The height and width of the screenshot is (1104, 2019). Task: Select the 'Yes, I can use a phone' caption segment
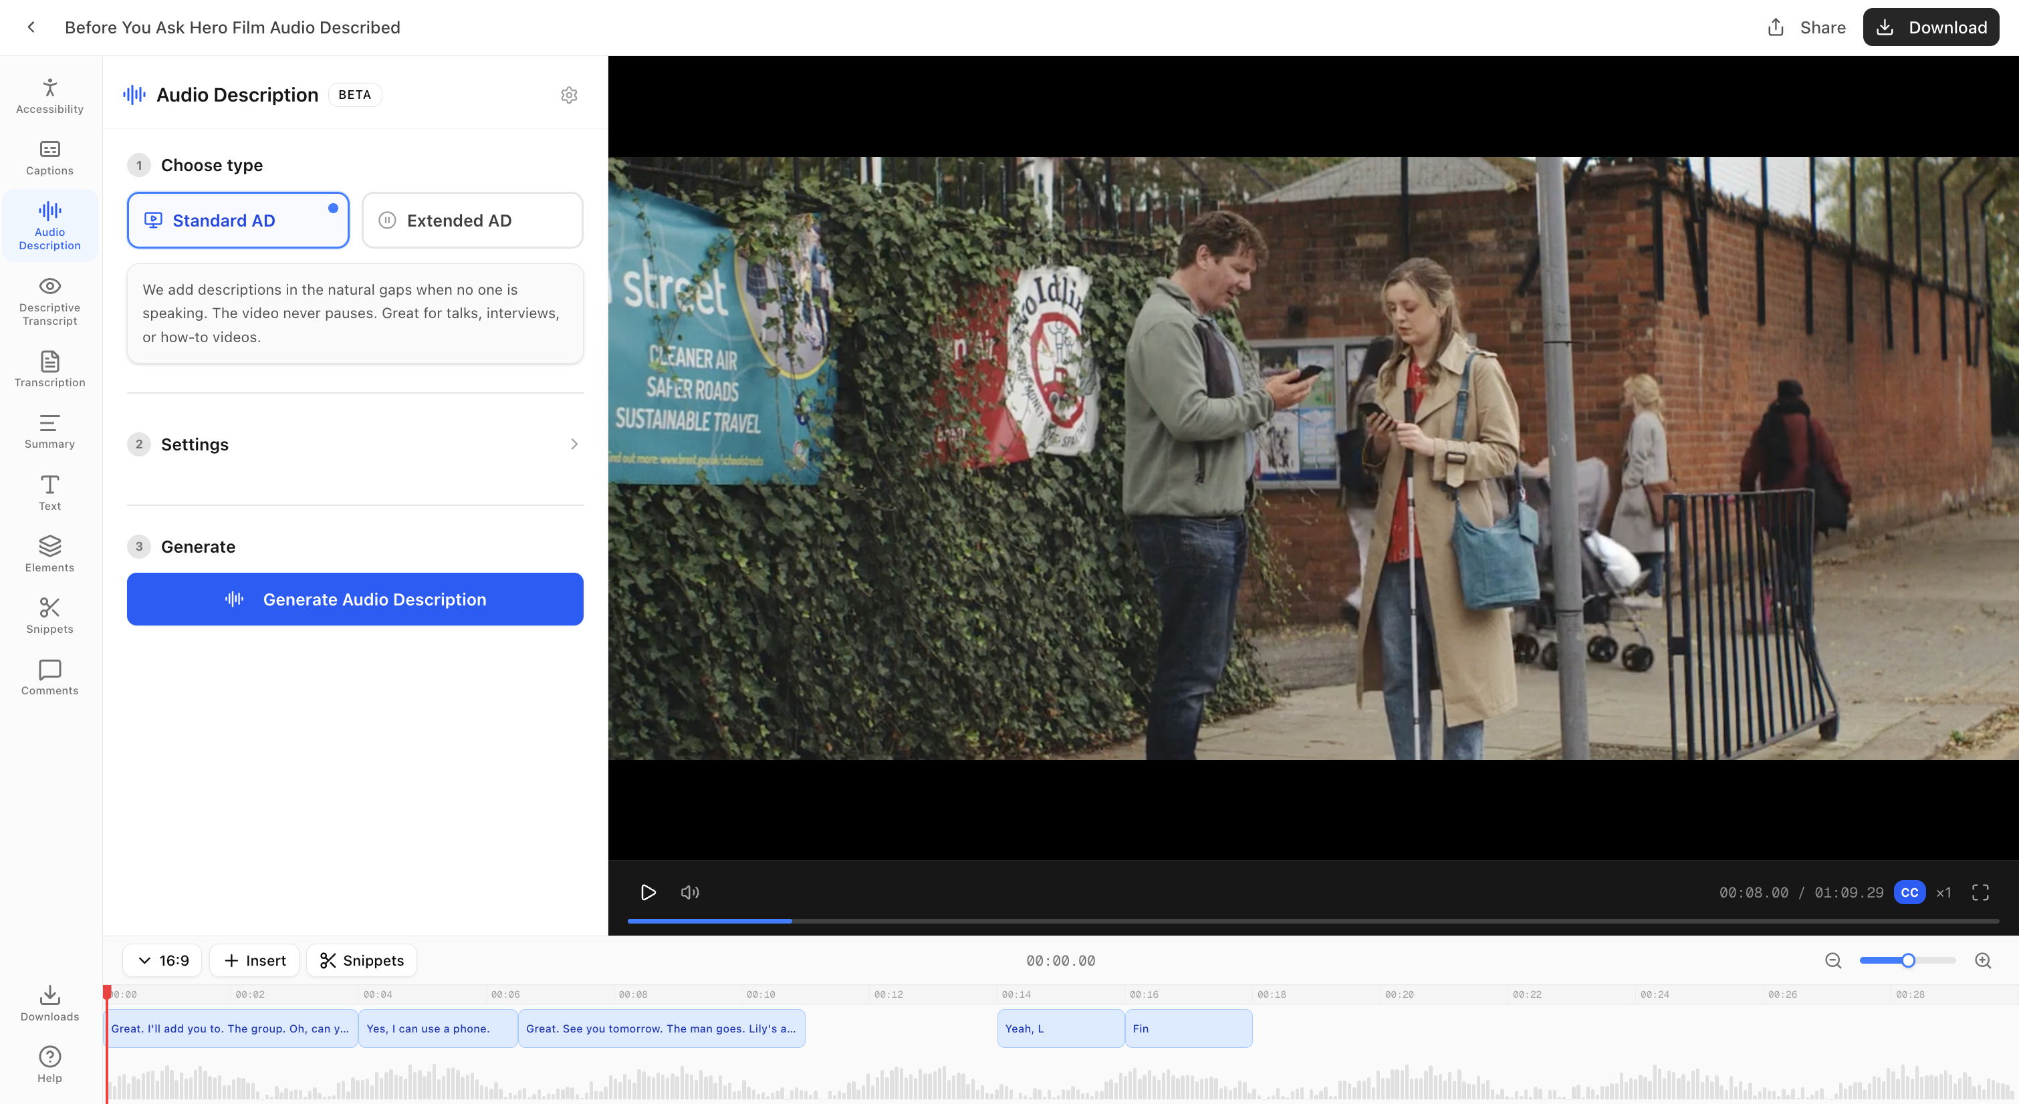pos(437,1028)
